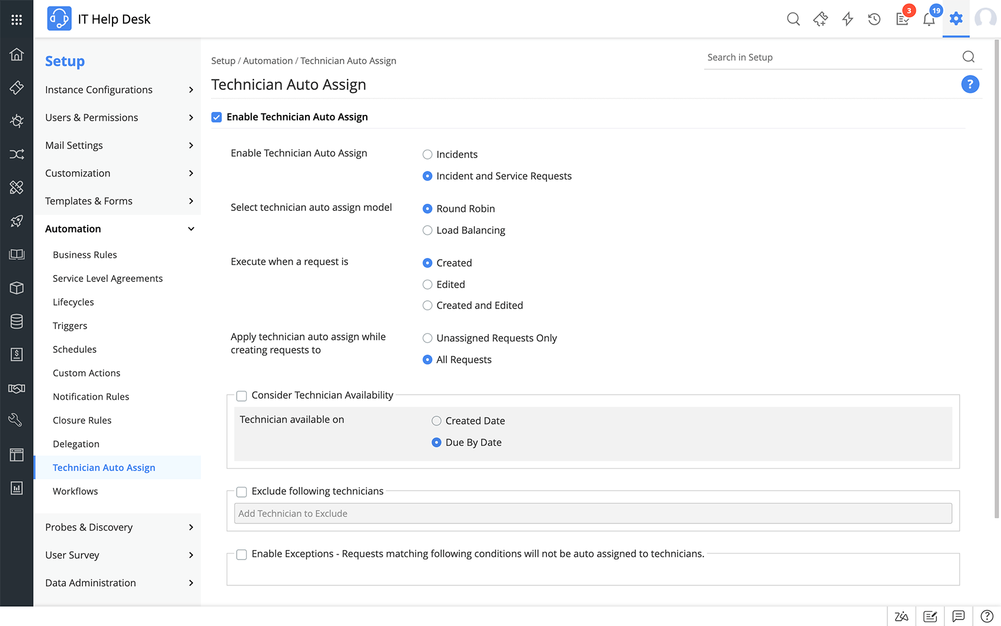Click the notifications bell icon

click(929, 19)
